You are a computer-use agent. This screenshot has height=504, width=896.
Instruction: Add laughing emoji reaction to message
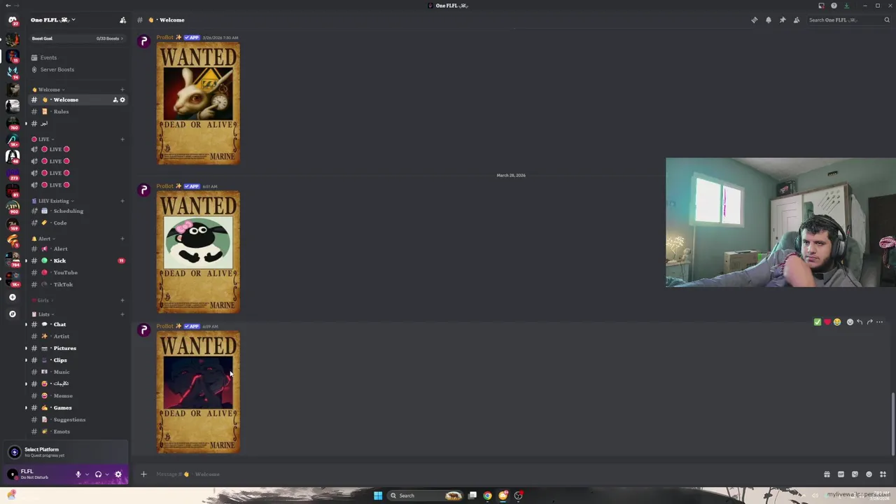pos(836,322)
